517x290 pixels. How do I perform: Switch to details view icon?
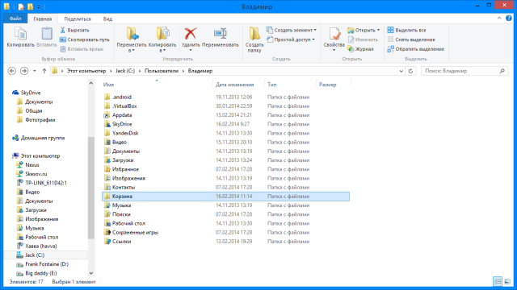click(498, 281)
